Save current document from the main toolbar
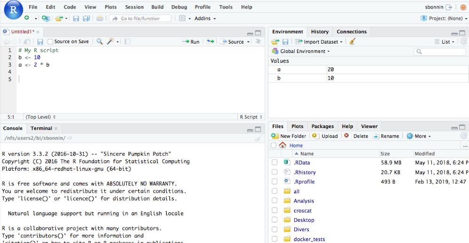 (x=76, y=18)
